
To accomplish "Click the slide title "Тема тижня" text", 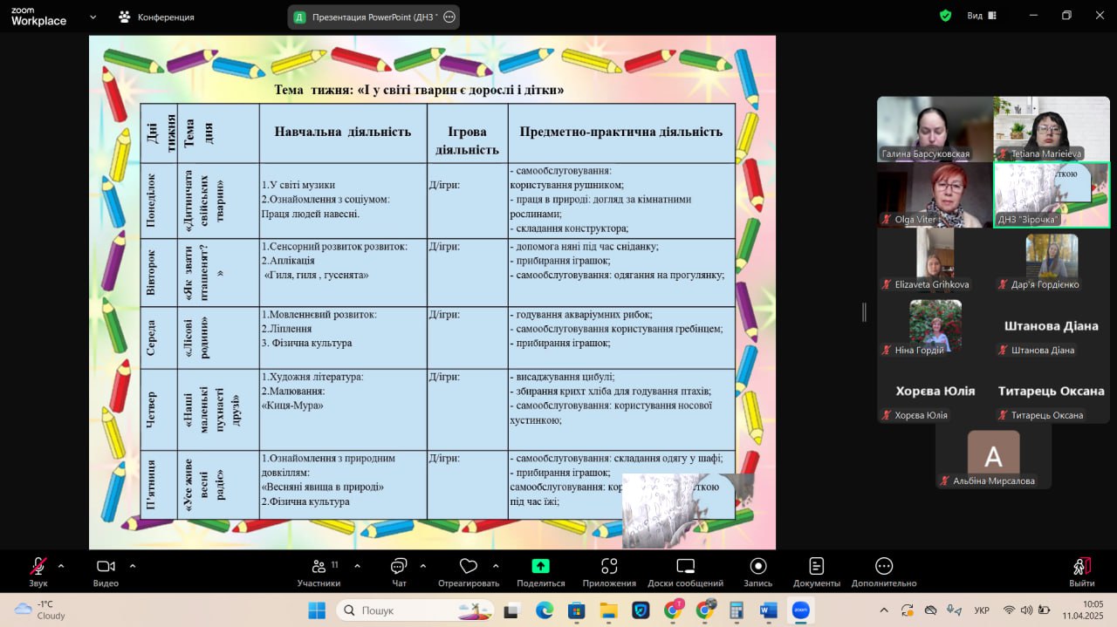I will tap(419, 90).
